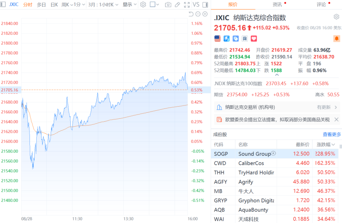Image resolution: width=342 pixels, height=223 pixels.
Task: Open the 1分 interval dropdown
Action: [79, 5]
